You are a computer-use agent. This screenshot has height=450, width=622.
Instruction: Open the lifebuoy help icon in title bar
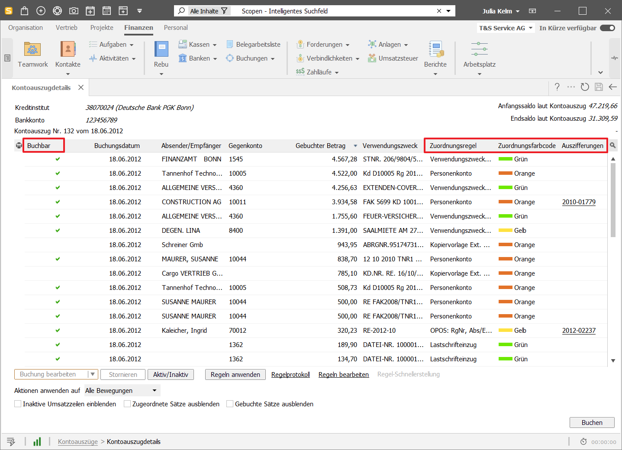[x=57, y=11]
